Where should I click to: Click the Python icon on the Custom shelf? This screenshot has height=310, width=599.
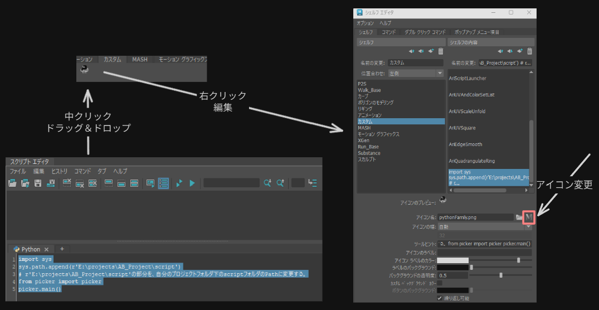tap(85, 69)
